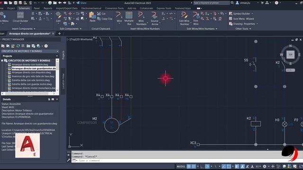The width and height of the screenshot is (303, 170).
Task: Click Copy Clip in Circuit Clipboard
Action: tap(105, 19)
